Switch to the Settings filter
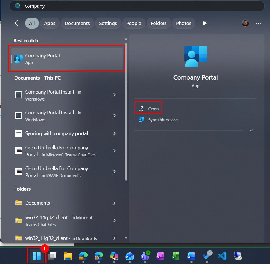Screen dimensions: 270x264 tap(108, 23)
